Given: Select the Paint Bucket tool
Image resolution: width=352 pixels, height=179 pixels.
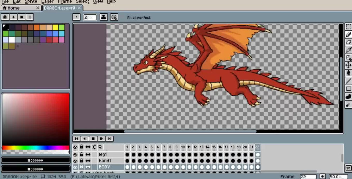Looking at the screenshot, I should 348,73.
